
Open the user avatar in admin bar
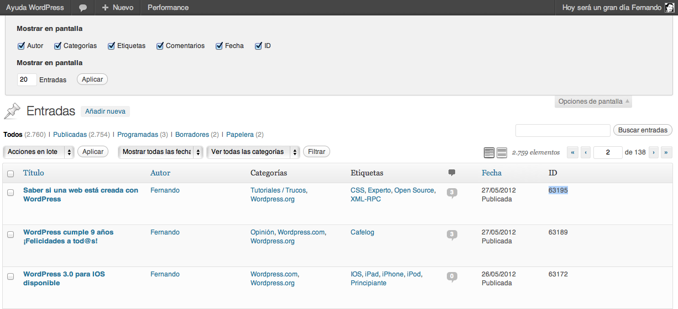click(x=669, y=8)
